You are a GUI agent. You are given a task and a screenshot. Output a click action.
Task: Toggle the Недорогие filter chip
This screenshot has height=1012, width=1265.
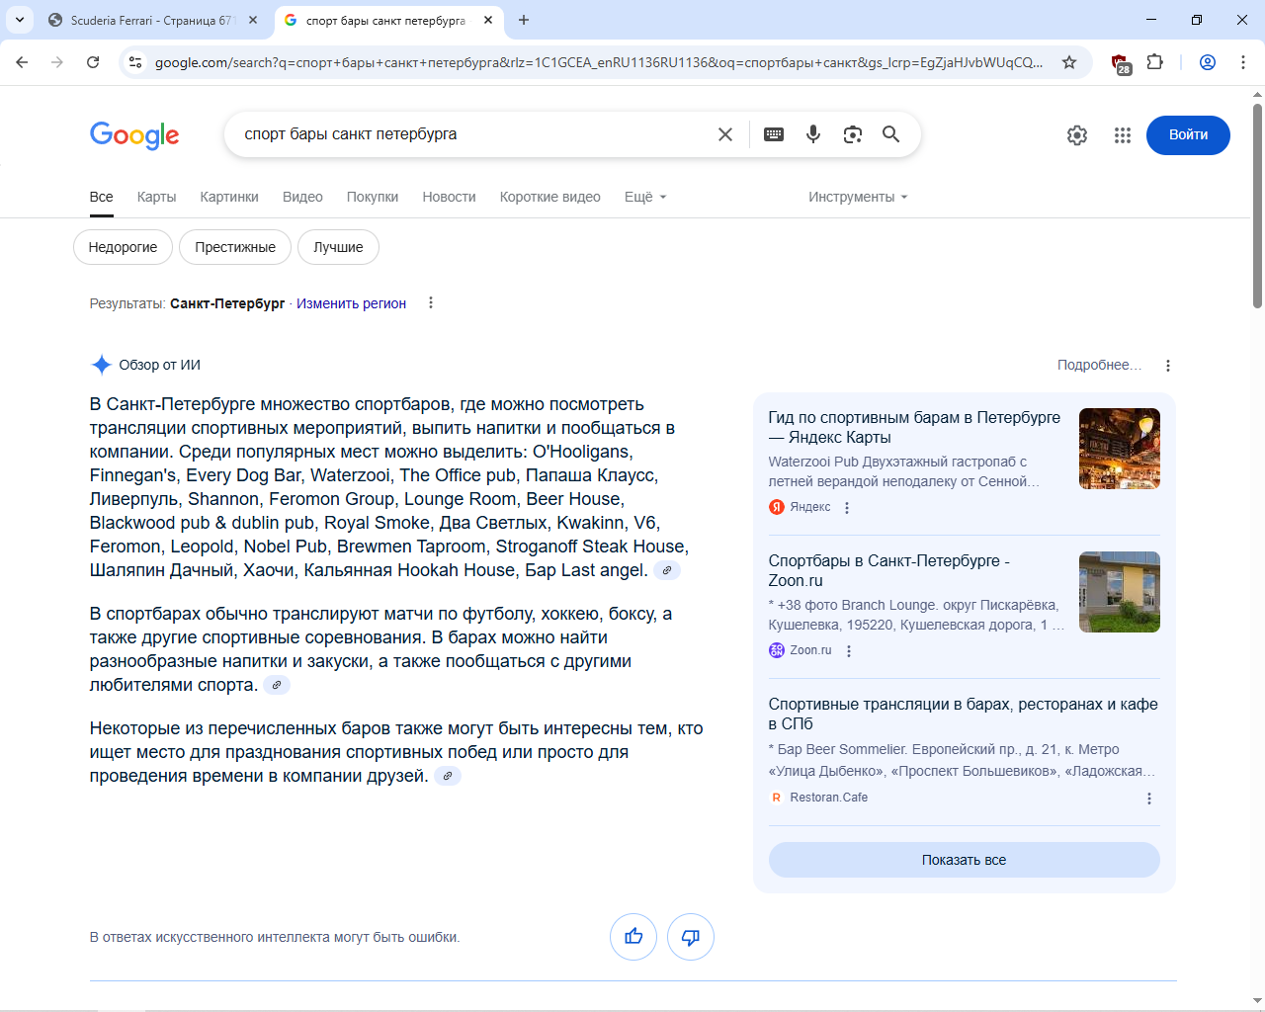click(x=123, y=247)
